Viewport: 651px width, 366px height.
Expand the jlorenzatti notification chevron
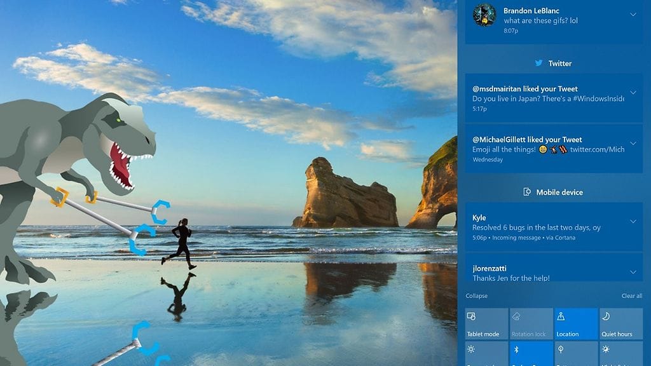[x=633, y=272]
